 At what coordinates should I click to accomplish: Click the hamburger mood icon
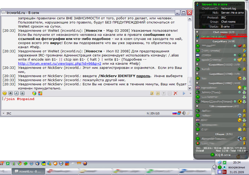(x=240, y=78)
